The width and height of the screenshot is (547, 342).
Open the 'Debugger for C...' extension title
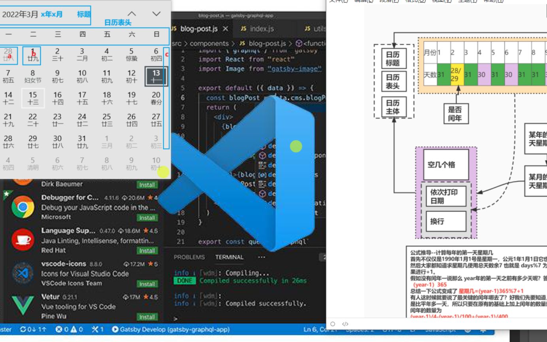pyautogui.click(x=70, y=197)
